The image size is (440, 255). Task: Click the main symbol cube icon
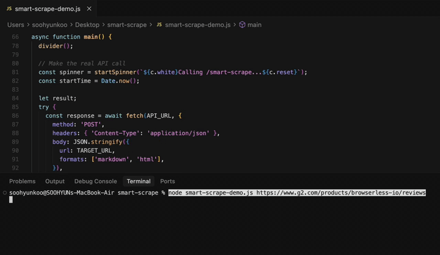(x=242, y=24)
